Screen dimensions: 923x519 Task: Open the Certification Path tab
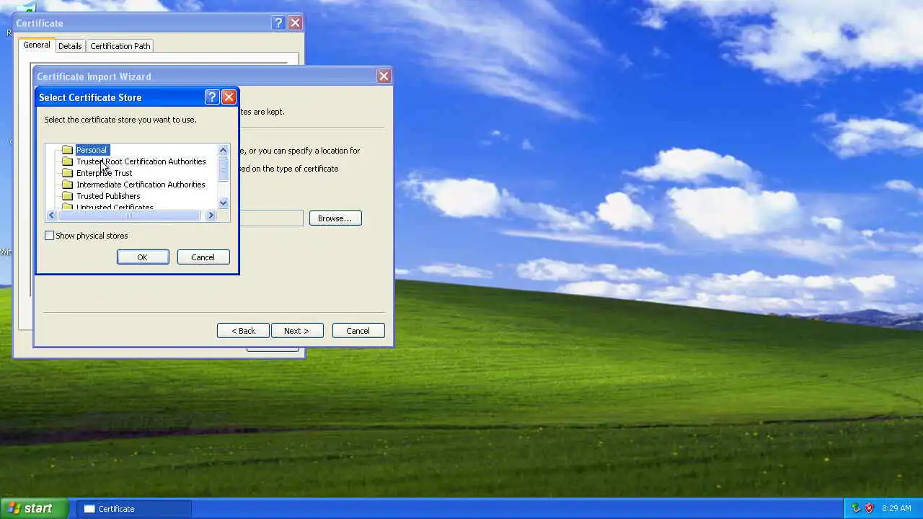coord(120,46)
